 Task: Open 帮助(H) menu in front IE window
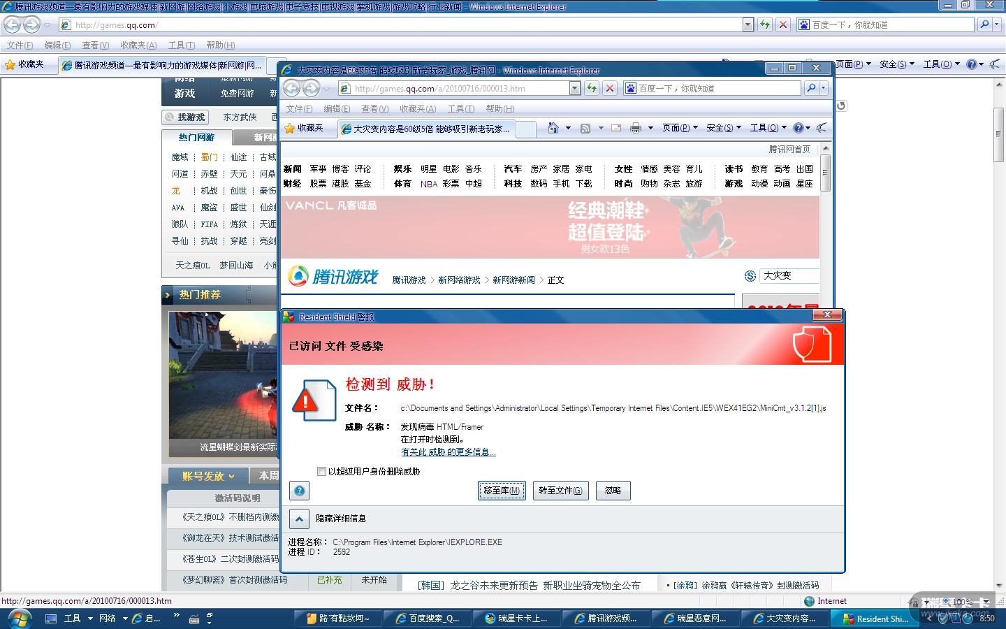[x=500, y=109]
